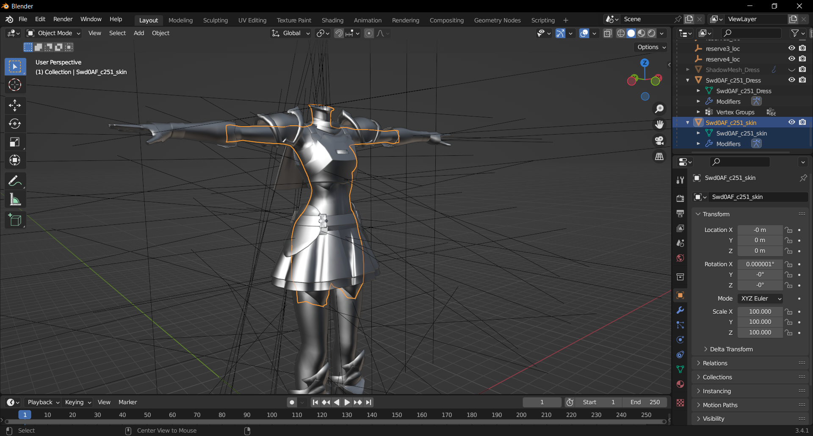The image size is (813, 436).
Task: Select the Scale tool
Action: 15,142
